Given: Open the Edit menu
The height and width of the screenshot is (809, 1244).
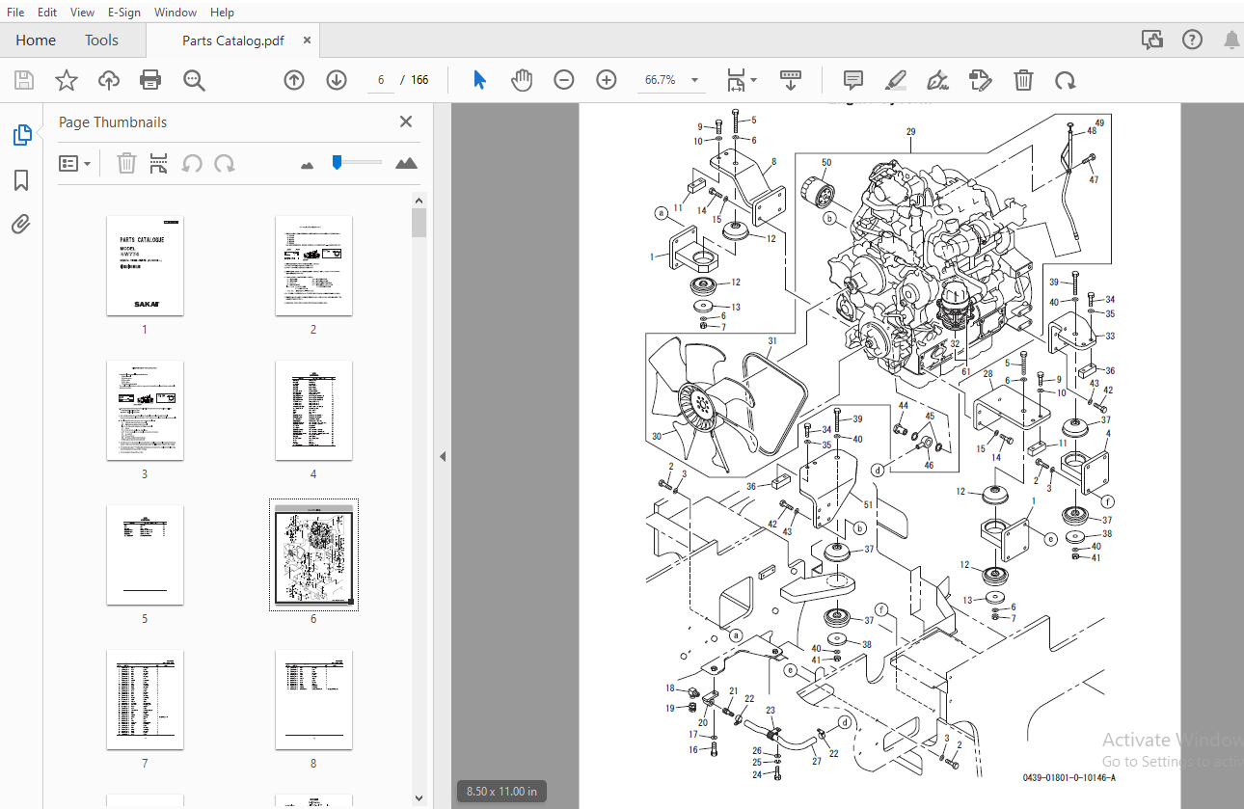Looking at the screenshot, I should [x=47, y=13].
